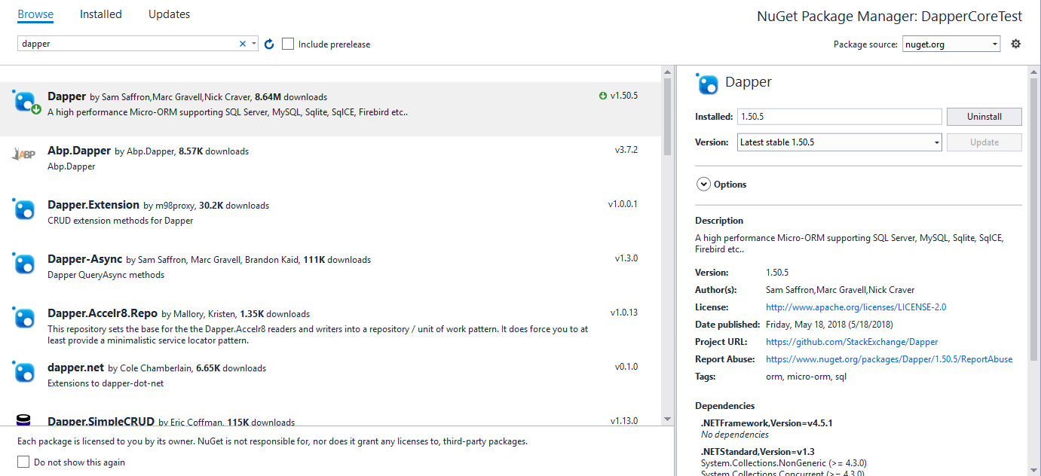Image resolution: width=1041 pixels, height=476 pixels.
Task: Open NuGet package source settings gear
Action: pyautogui.click(x=1015, y=44)
